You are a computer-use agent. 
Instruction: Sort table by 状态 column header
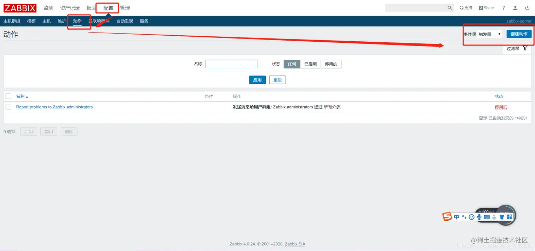click(499, 96)
